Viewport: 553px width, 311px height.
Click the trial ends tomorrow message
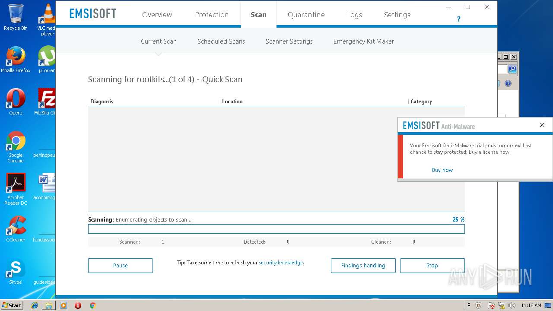point(471,149)
